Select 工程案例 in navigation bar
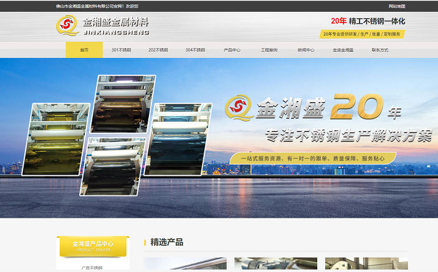 tap(269, 50)
